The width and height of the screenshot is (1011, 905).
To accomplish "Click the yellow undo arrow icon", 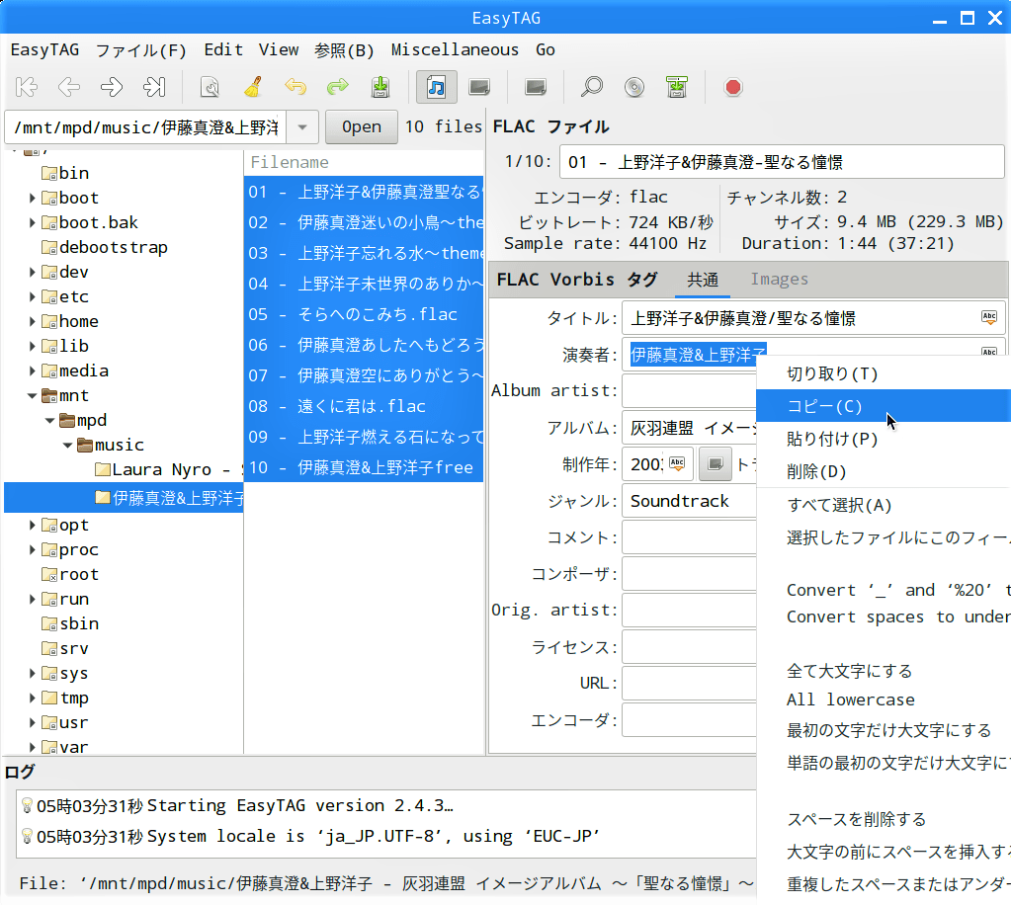I will coord(295,87).
